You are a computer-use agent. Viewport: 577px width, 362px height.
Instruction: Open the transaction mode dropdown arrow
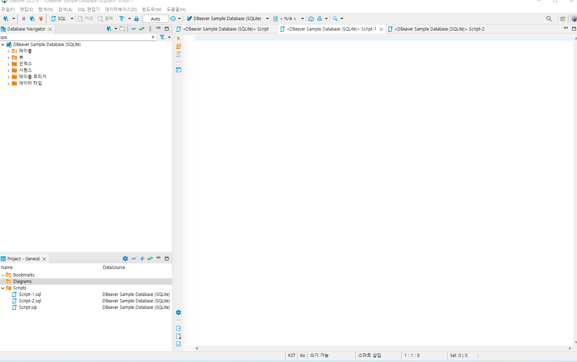coord(129,19)
